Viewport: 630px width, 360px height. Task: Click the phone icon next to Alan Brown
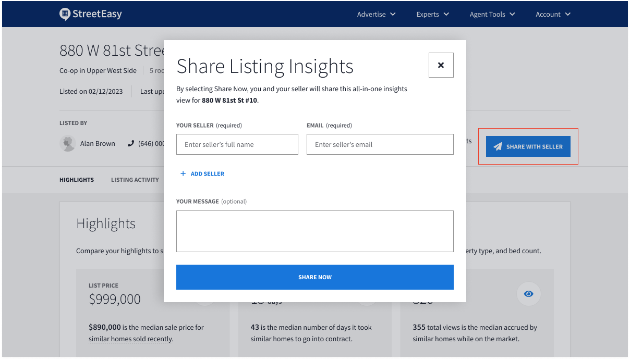tap(131, 143)
